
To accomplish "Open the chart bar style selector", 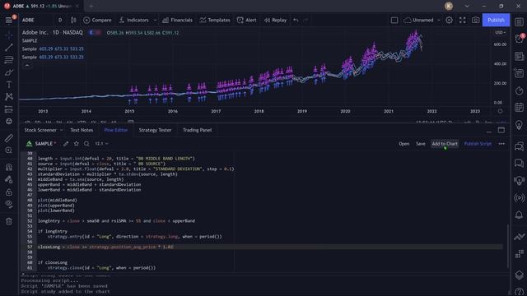I will coord(73,20).
